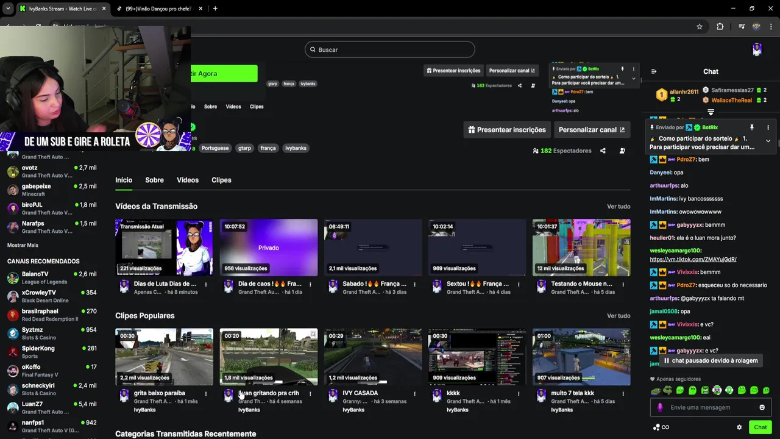This screenshot has height=439, width=780.
Task: Open profile avatar menu at top right
Action: tap(757, 50)
